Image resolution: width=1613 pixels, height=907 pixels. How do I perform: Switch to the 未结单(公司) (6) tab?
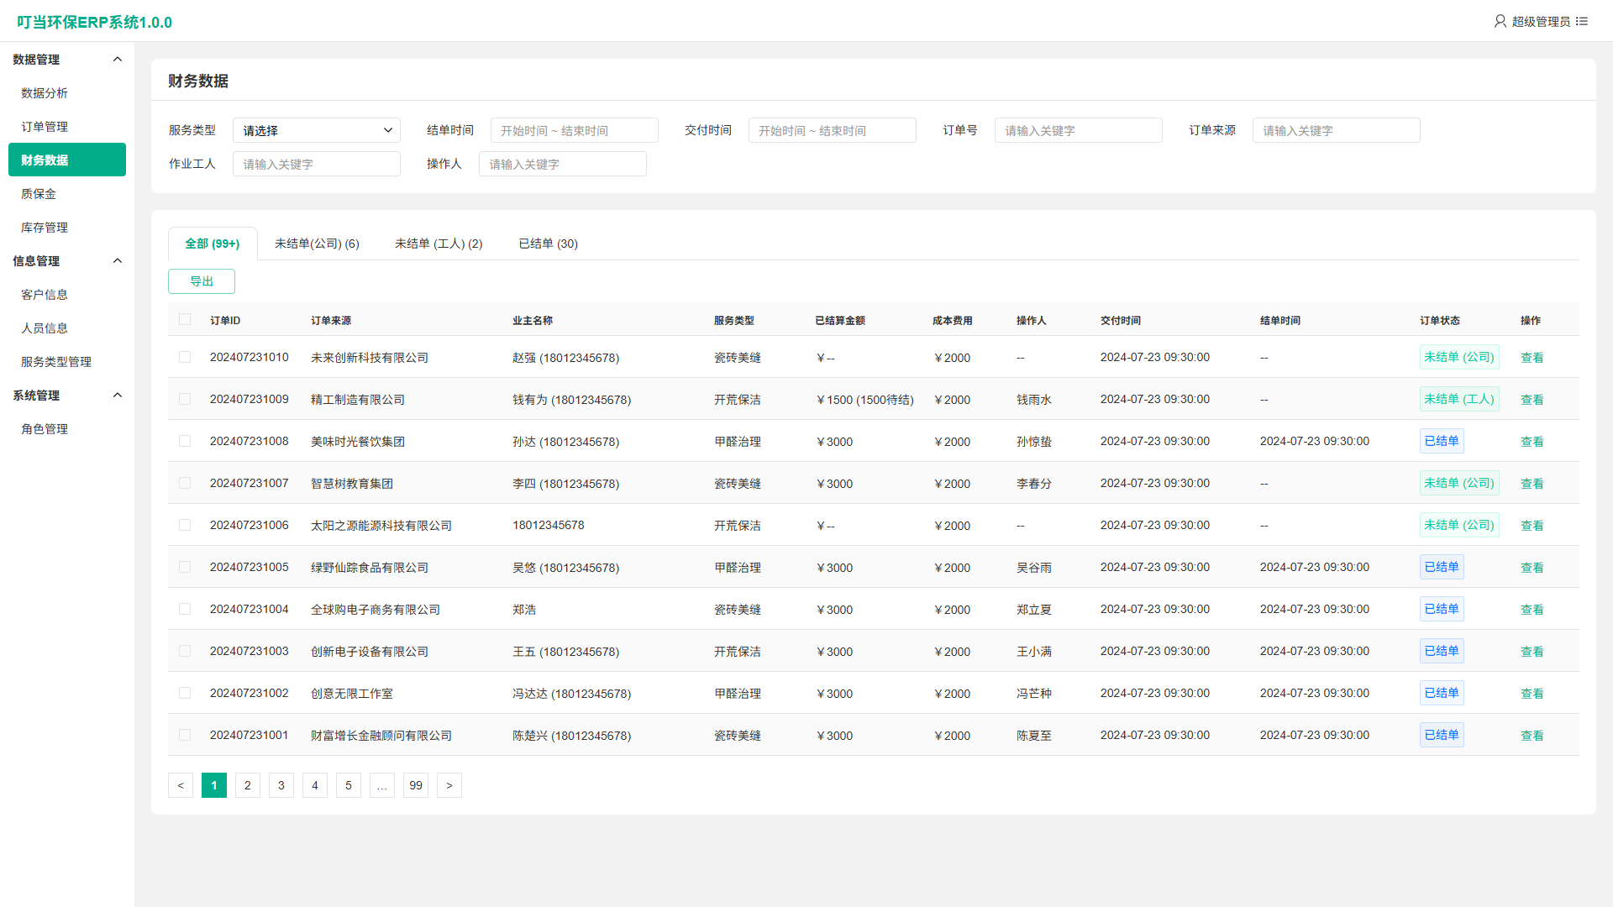(x=317, y=244)
